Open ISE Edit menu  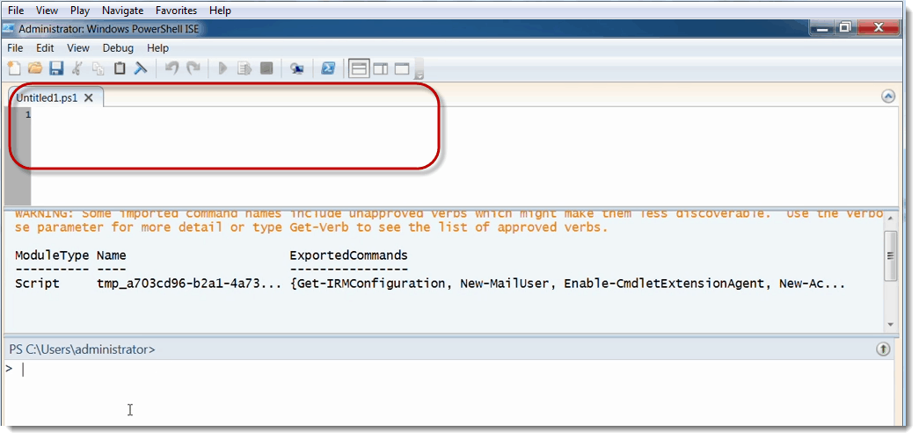[45, 48]
